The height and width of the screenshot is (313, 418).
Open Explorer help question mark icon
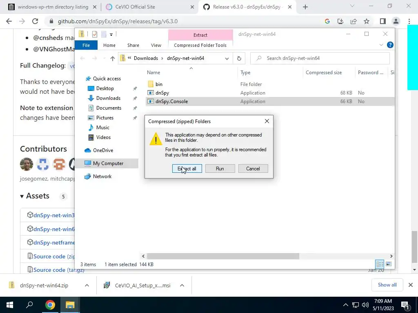pos(390,45)
